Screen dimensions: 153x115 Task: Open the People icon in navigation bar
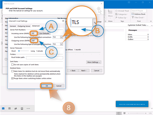pos(16,108)
